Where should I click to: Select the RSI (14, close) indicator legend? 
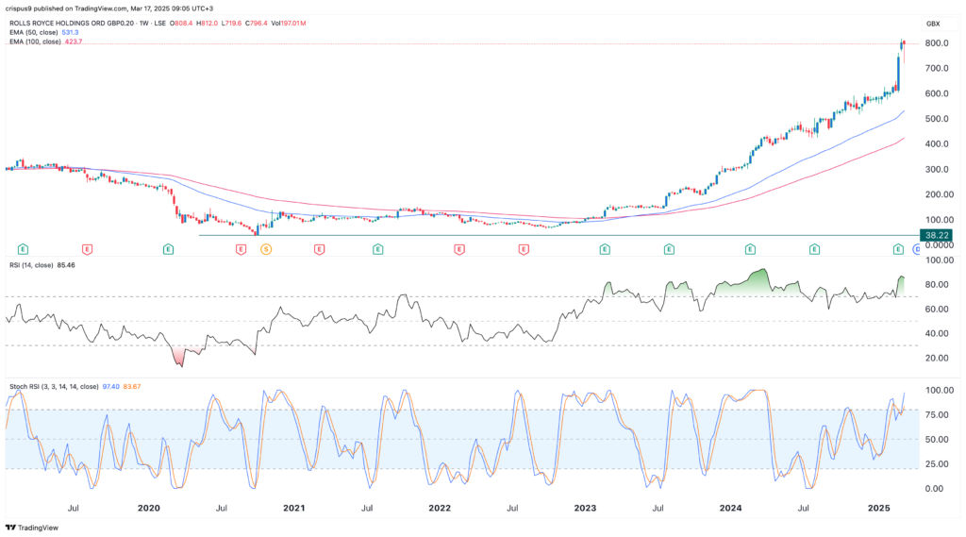(x=31, y=265)
